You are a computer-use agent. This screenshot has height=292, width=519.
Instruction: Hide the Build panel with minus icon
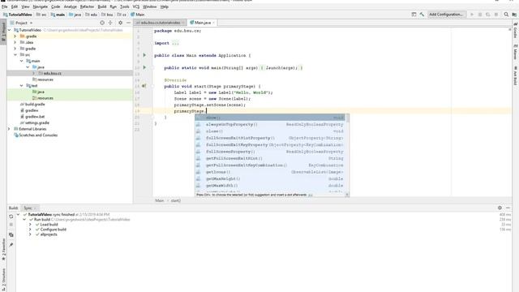coord(508,208)
